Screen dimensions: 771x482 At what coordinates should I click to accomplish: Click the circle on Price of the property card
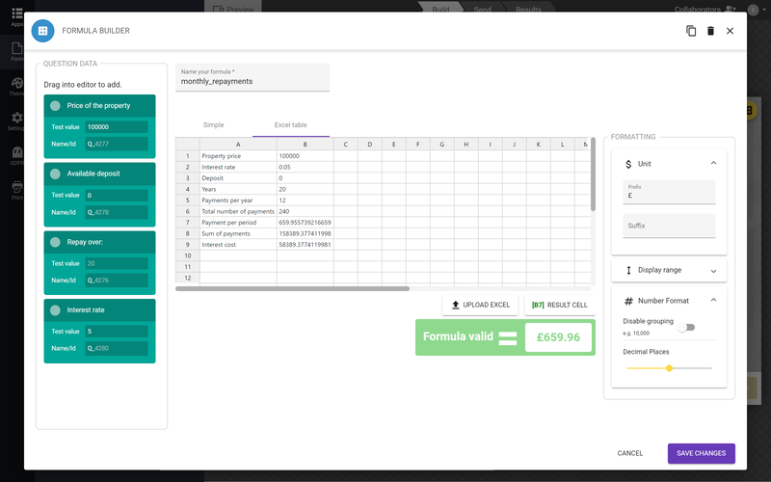pos(55,106)
